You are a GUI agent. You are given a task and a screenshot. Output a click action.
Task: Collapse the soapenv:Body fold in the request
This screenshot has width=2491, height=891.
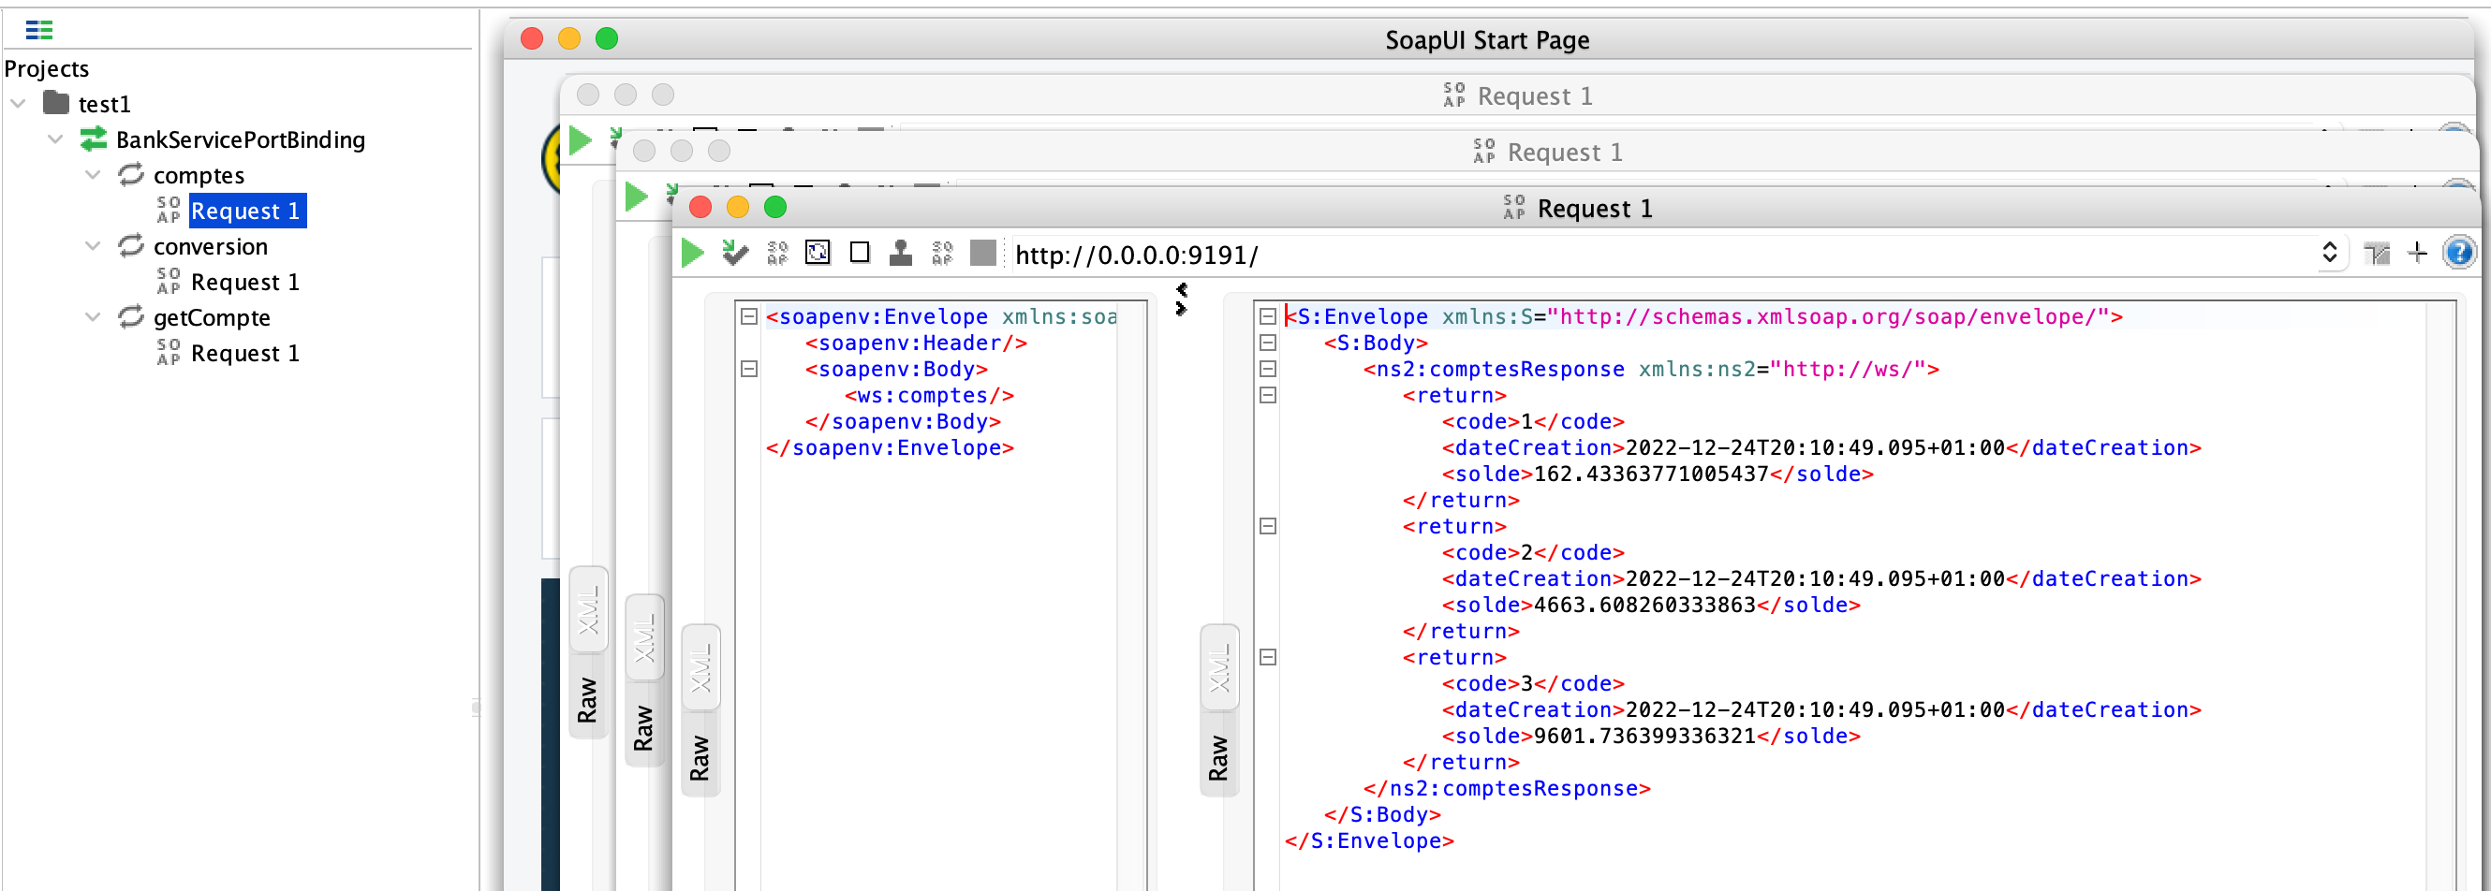748,369
